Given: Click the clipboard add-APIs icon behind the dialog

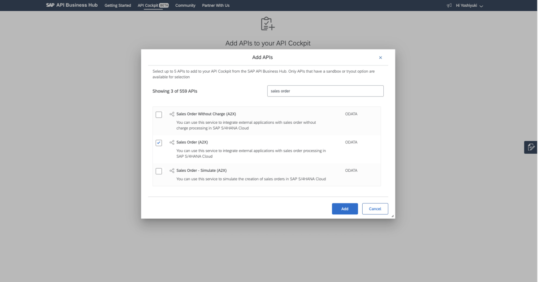Looking at the screenshot, I should pos(268,24).
